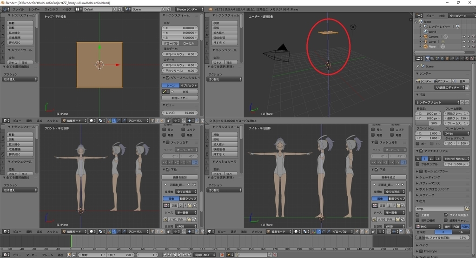Viewport: 476px width, 258px height.
Task: Expand the performance (パフォーマンス) panel
Action: pyautogui.click(x=430, y=183)
